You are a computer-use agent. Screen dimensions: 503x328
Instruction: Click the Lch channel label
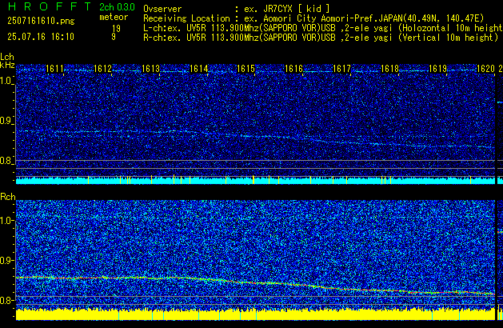point(7,57)
